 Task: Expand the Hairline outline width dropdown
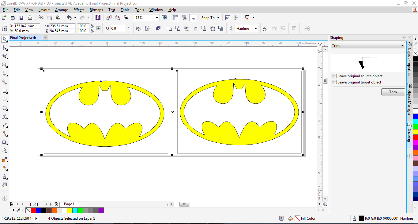pyautogui.click(x=256, y=29)
